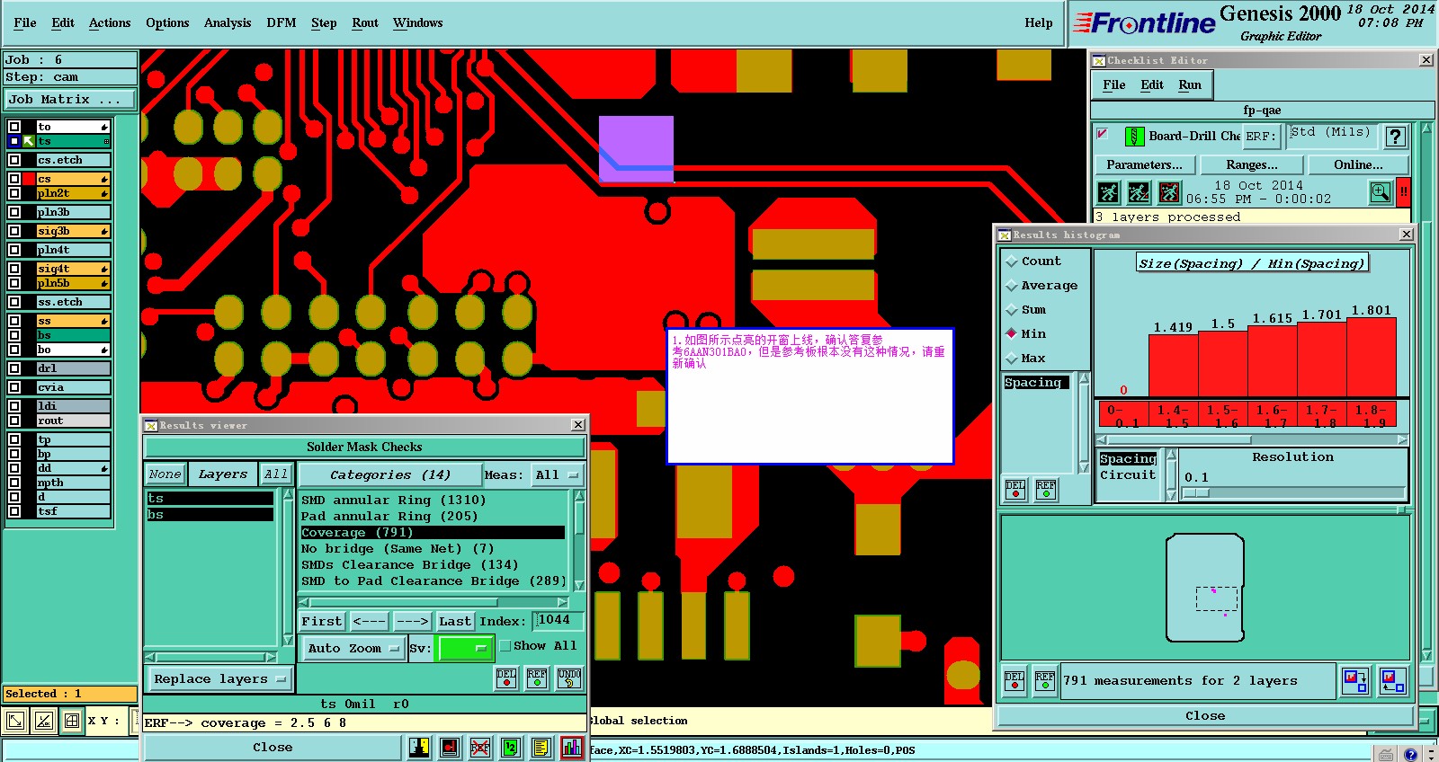Image resolution: width=1439 pixels, height=762 pixels.
Task: Select the Min radio option
Action: tap(1011, 333)
